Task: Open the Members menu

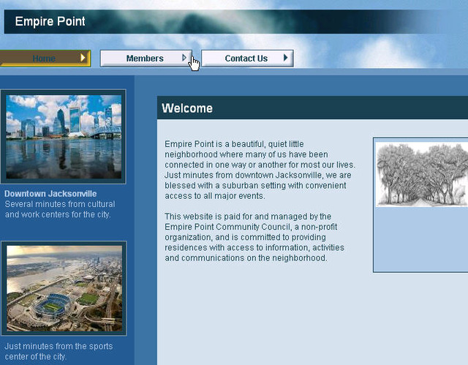Action: point(144,59)
